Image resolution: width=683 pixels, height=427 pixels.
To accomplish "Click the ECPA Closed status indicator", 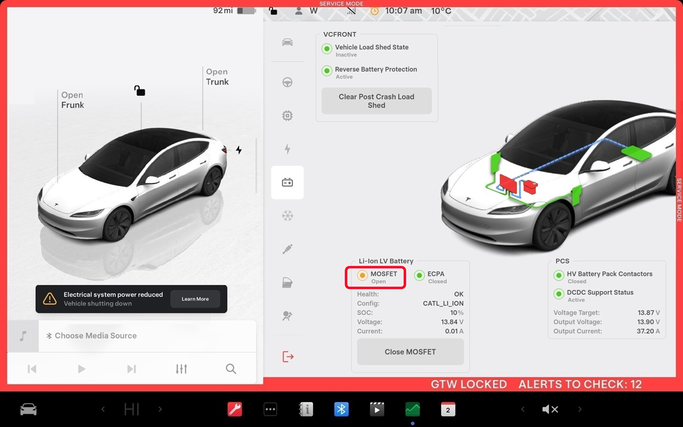I will (419, 276).
